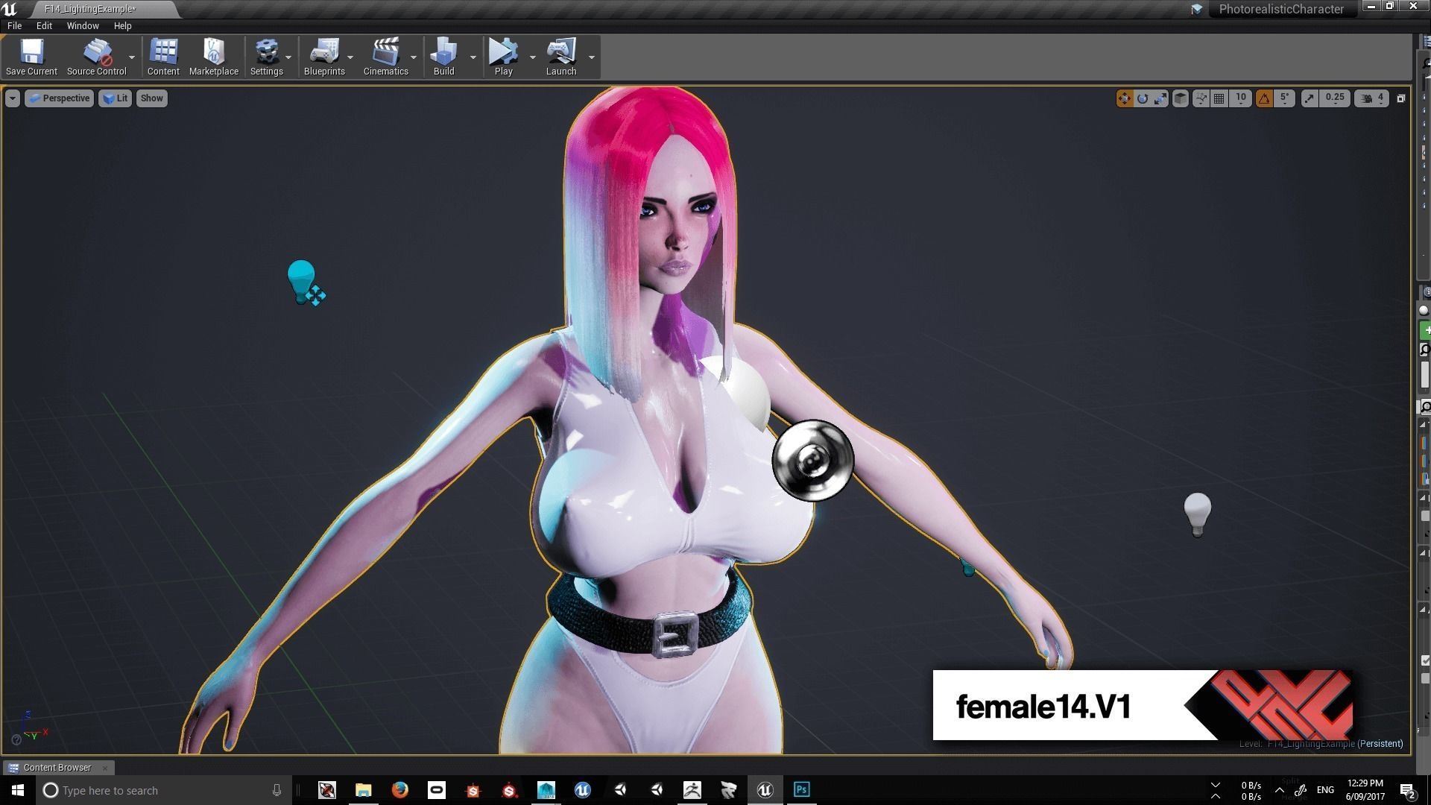Viewport: 1431px width, 805px height.
Task: Expand the Settings dropdown arrow
Action: (288, 57)
